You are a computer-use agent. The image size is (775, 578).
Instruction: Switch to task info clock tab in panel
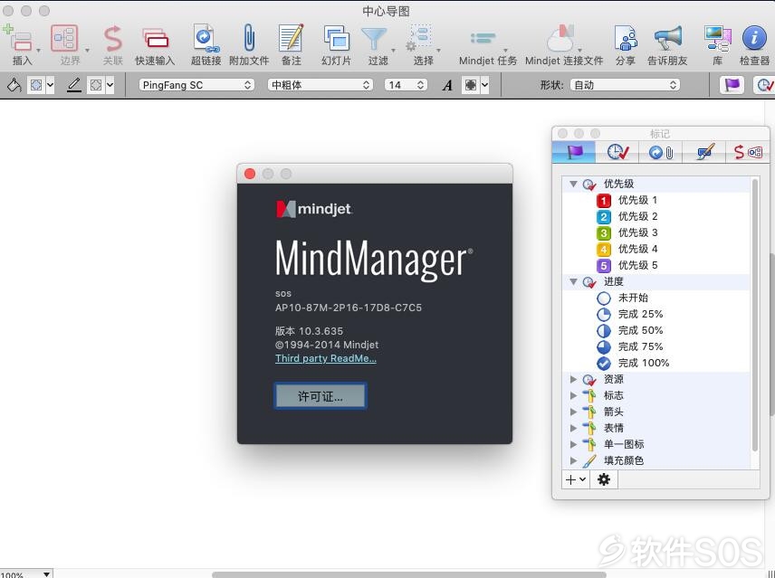coord(617,152)
